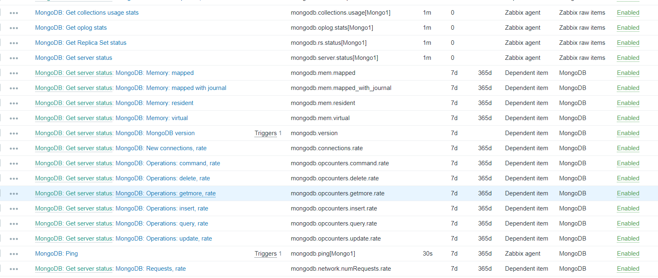
Task: Open item MongoDB: Memory: mapped with journal
Action: click(x=171, y=88)
